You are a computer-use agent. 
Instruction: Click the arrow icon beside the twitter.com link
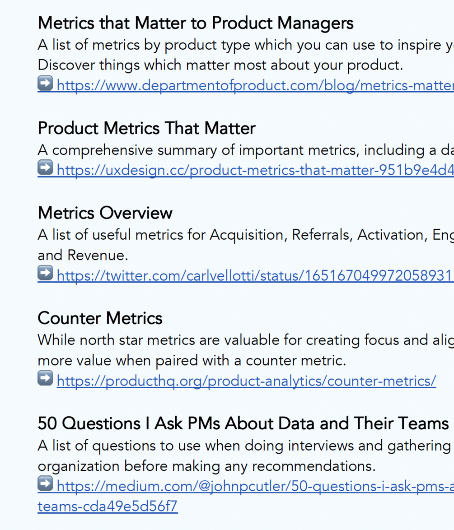(45, 273)
